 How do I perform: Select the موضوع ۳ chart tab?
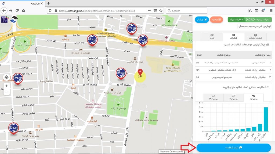point(214,97)
